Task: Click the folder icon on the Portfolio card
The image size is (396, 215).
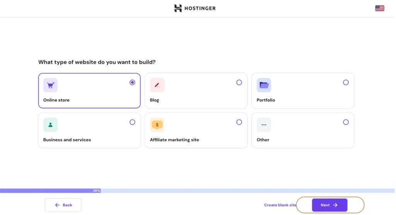Action: pos(264,85)
